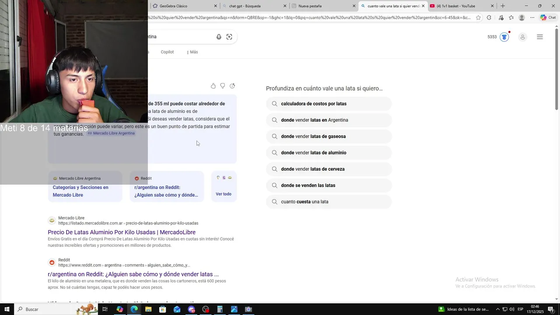The height and width of the screenshot is (315, 560).
Task: Open Microsoft Store from the taskbar
Action: coord(162,309)
